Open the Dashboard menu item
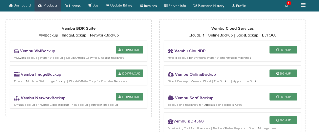Image resolution: width=319 pixels, height=132 pixels. pos(20,5)
